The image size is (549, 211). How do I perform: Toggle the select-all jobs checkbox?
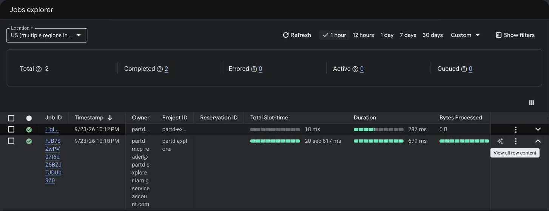point(11,118)
